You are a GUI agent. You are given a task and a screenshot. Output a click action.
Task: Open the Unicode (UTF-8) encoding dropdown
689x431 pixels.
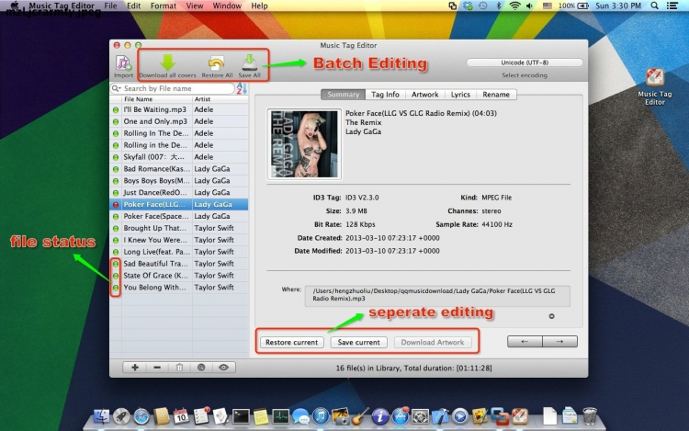click(x=525, y=62)
